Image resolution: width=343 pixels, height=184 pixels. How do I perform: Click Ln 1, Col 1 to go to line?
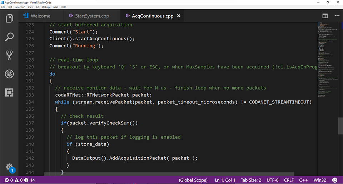coord(225,180)
